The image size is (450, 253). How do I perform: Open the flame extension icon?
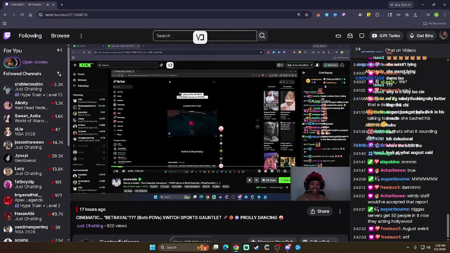[x=318, y=15]
